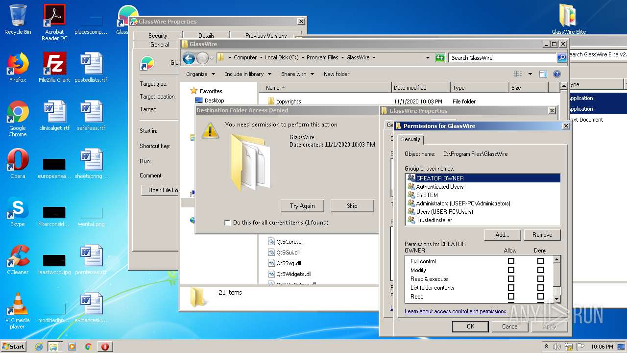Image resolution: width=627 pixels, height=353 pixels.
Task: Open Include in library dropdown
Action: click(249, 74)
